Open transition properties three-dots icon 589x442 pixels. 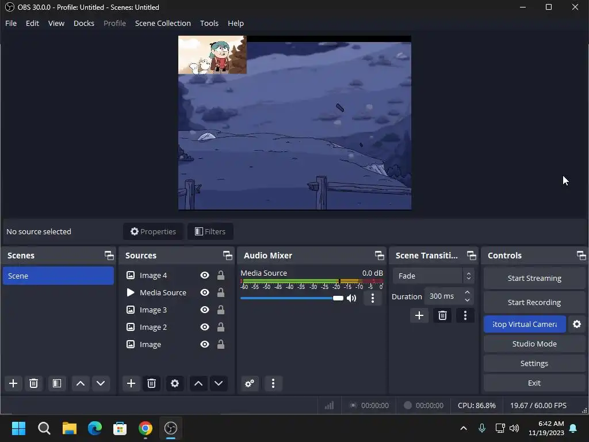click(465, 316)
